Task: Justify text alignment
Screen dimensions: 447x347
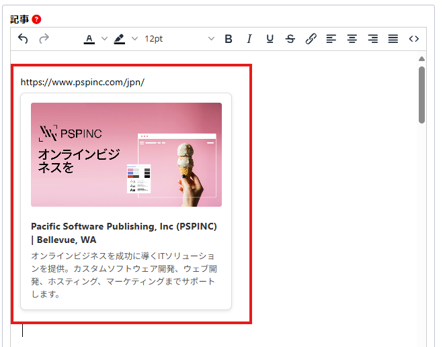Action: coord(393,39)
